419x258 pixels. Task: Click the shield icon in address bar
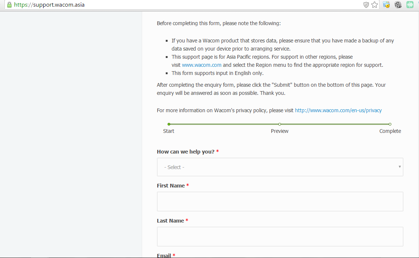pyautogui.click(x=366, y=5)
